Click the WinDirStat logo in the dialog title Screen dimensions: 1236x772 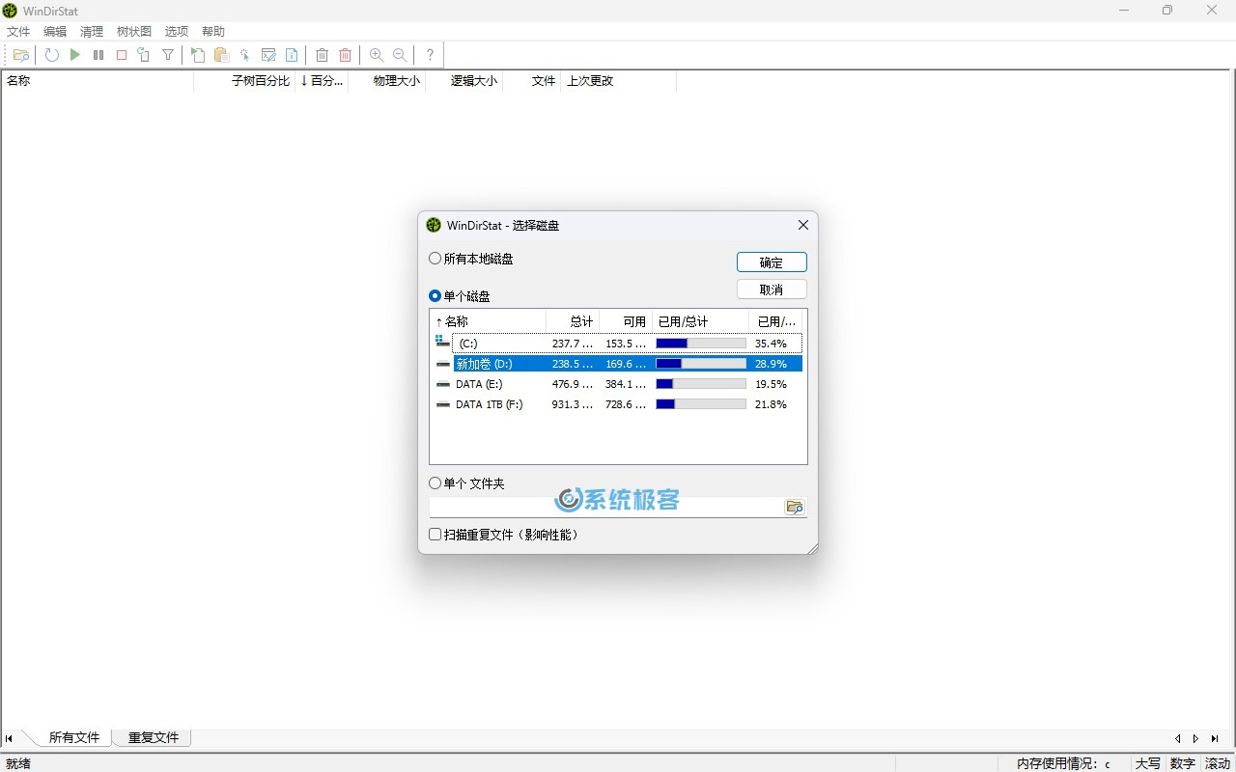pyautogui.click(x=434, y=225)
